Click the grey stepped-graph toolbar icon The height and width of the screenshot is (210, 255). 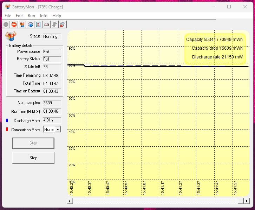pos(54,24)
